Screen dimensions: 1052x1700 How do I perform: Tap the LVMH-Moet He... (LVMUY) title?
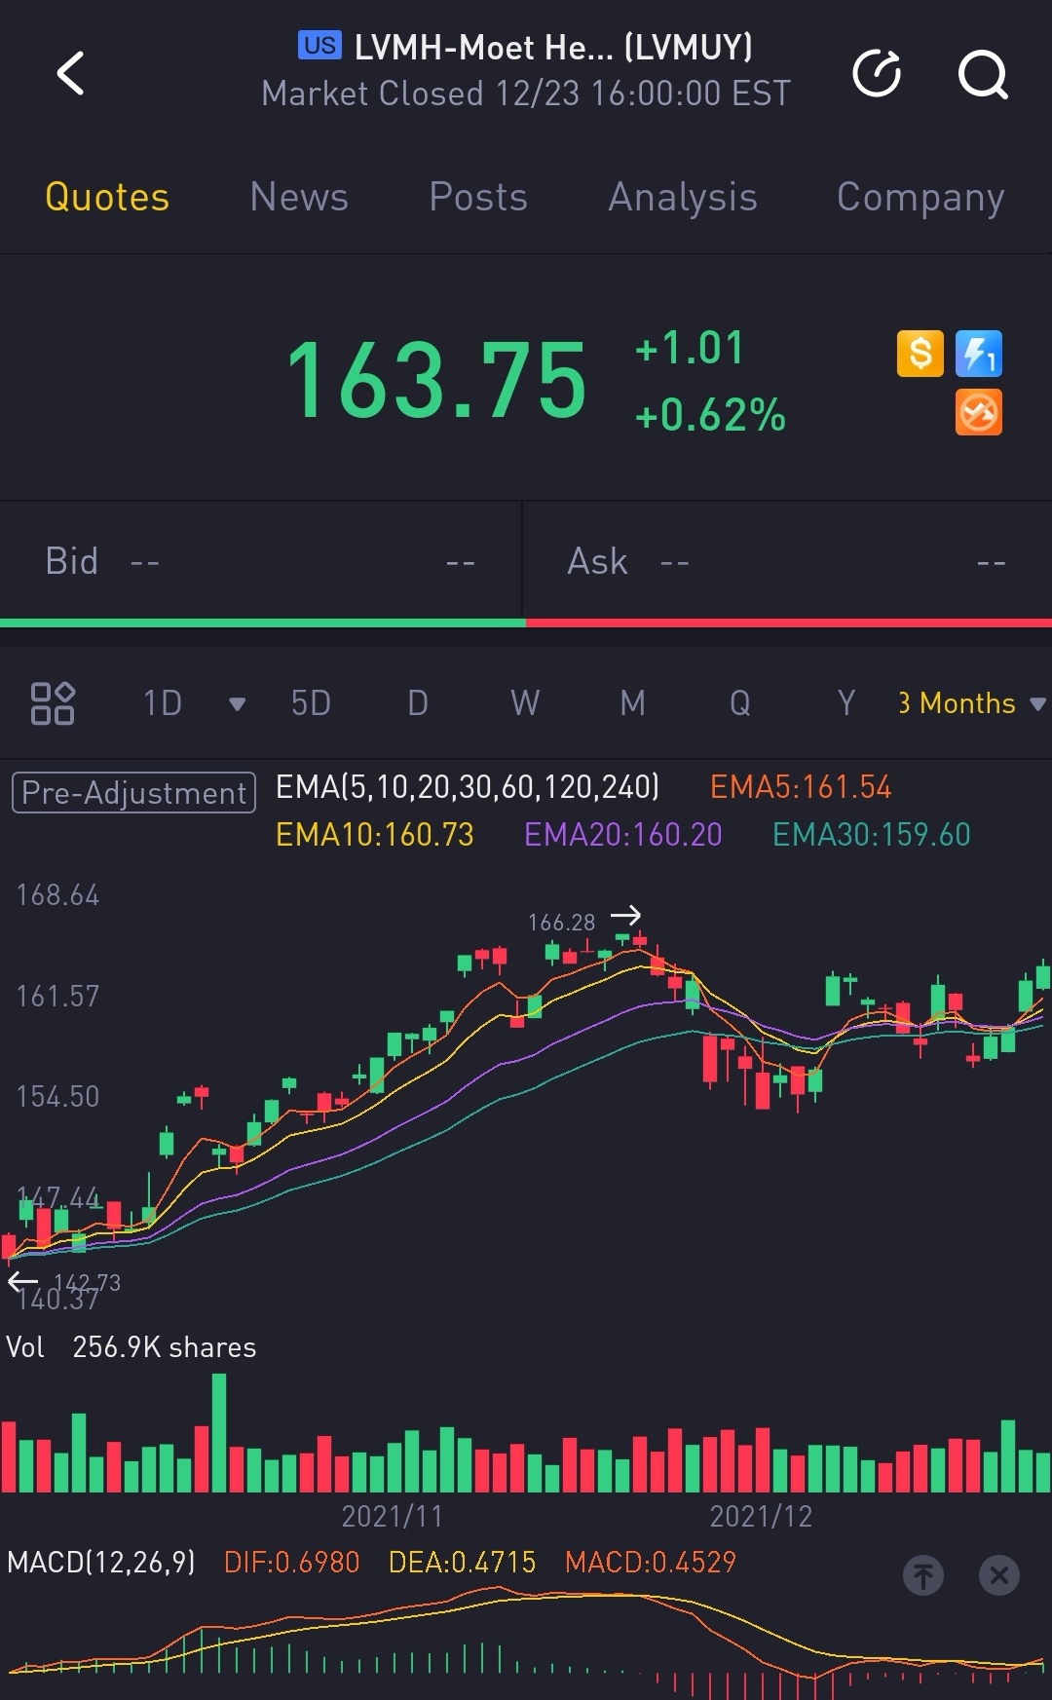[553, 47]
